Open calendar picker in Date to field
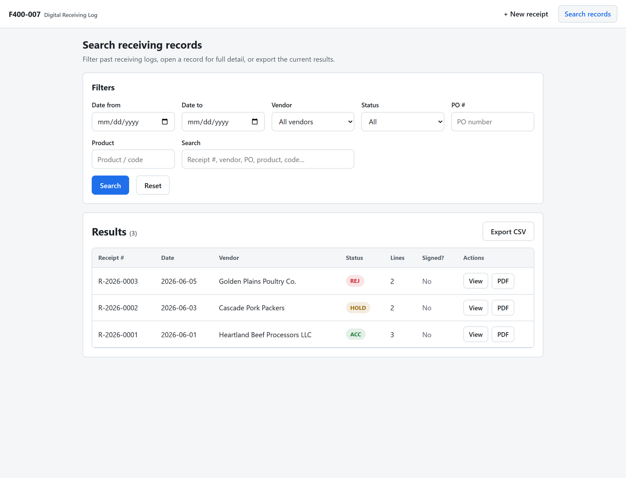 (x=255, y=122)
